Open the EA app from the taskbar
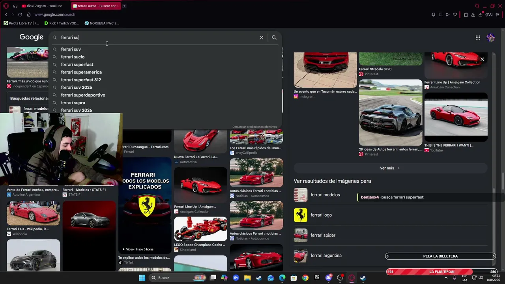505x284 pixels. click(236, 278)
